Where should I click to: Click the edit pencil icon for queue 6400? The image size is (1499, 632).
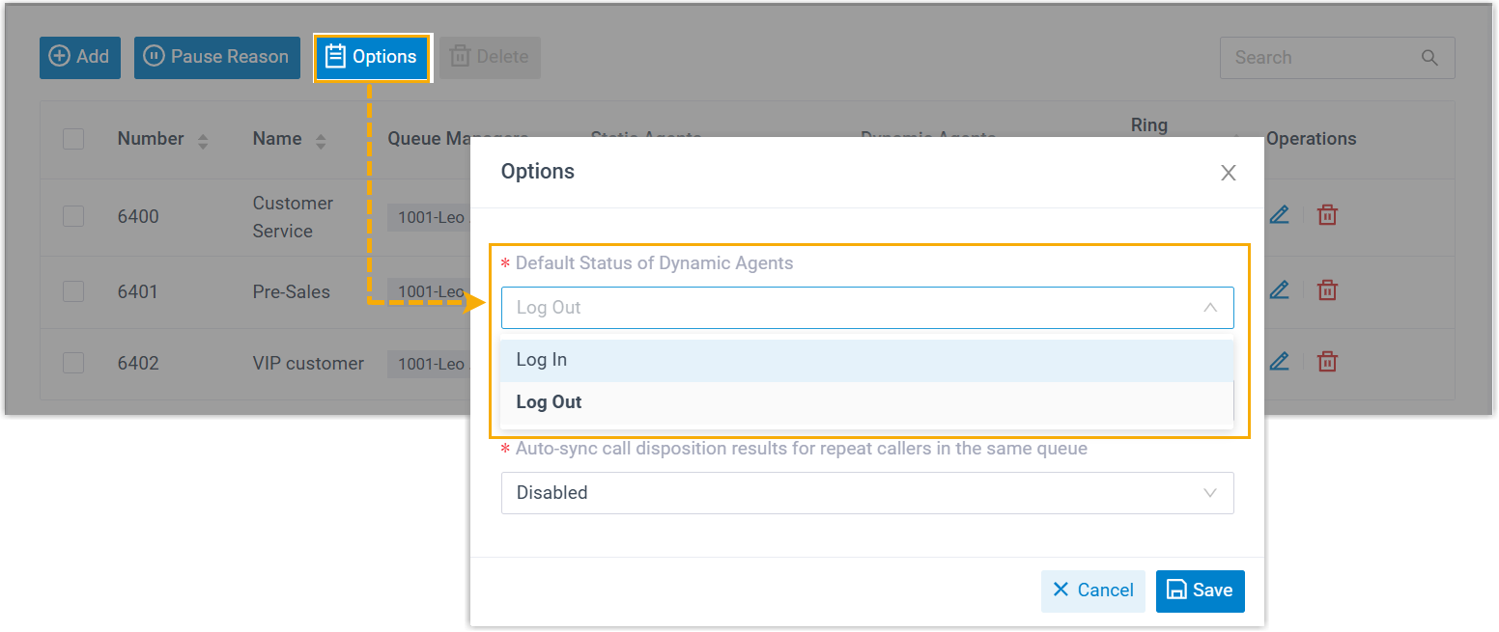pos(1279,215)
